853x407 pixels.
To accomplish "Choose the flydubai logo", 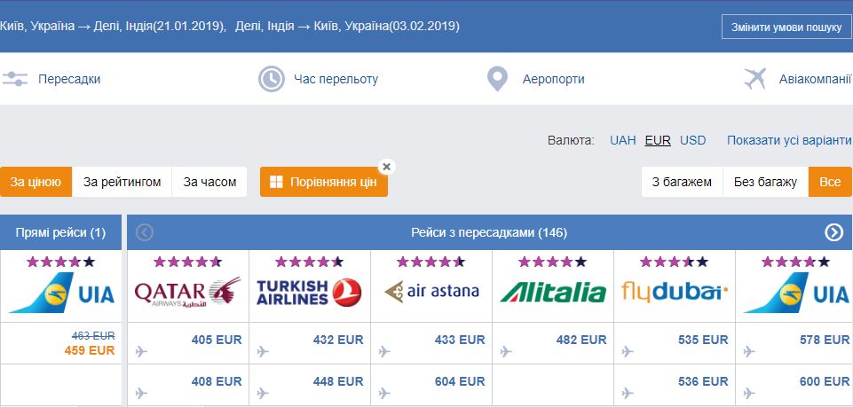I will pos(675,293).
